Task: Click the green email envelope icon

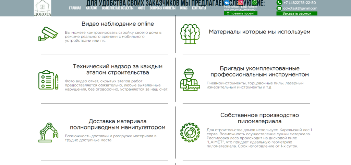Action: point(279,8)
